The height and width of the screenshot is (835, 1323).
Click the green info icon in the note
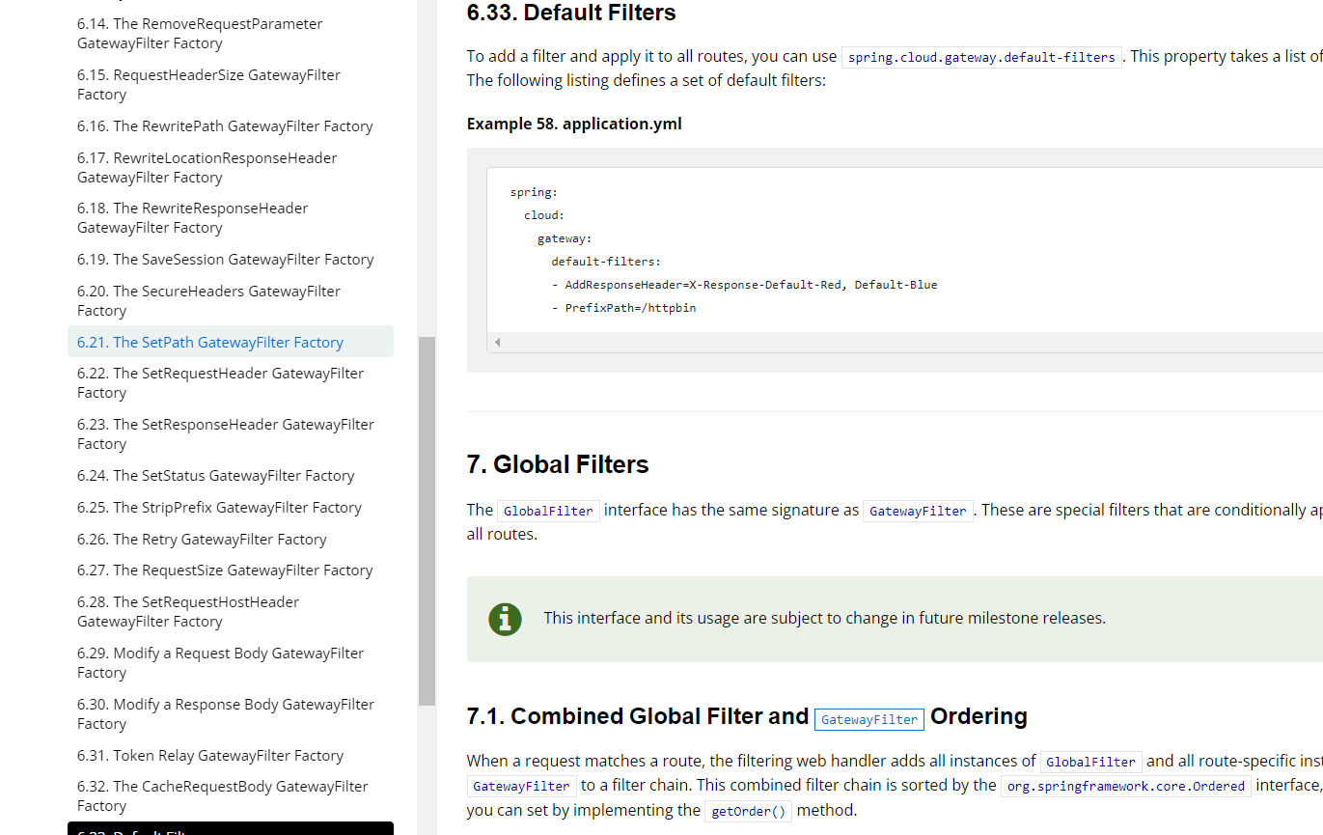pyautogui.click(x=505, y=619)
